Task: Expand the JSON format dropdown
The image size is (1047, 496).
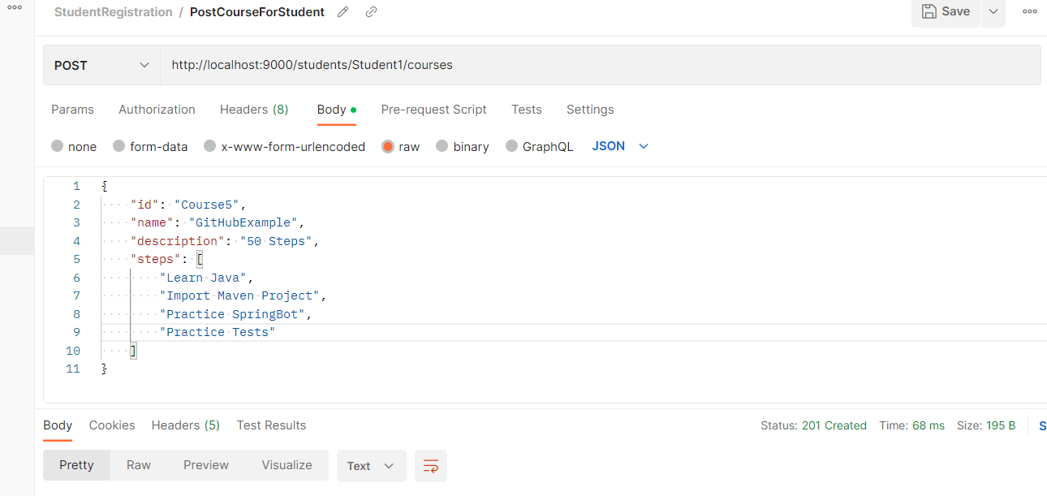Action: (621, 146)
